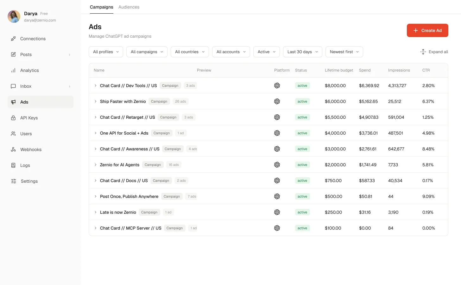The height and width of the screenshot is (285, 461).
Task: Click the Posts edit icon in sidebar
Action: coord(13,54)
